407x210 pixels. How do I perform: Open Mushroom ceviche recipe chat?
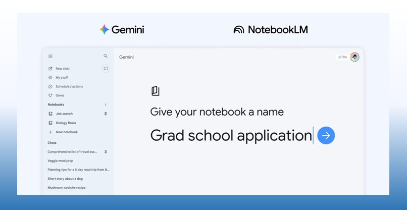(67, 187)
